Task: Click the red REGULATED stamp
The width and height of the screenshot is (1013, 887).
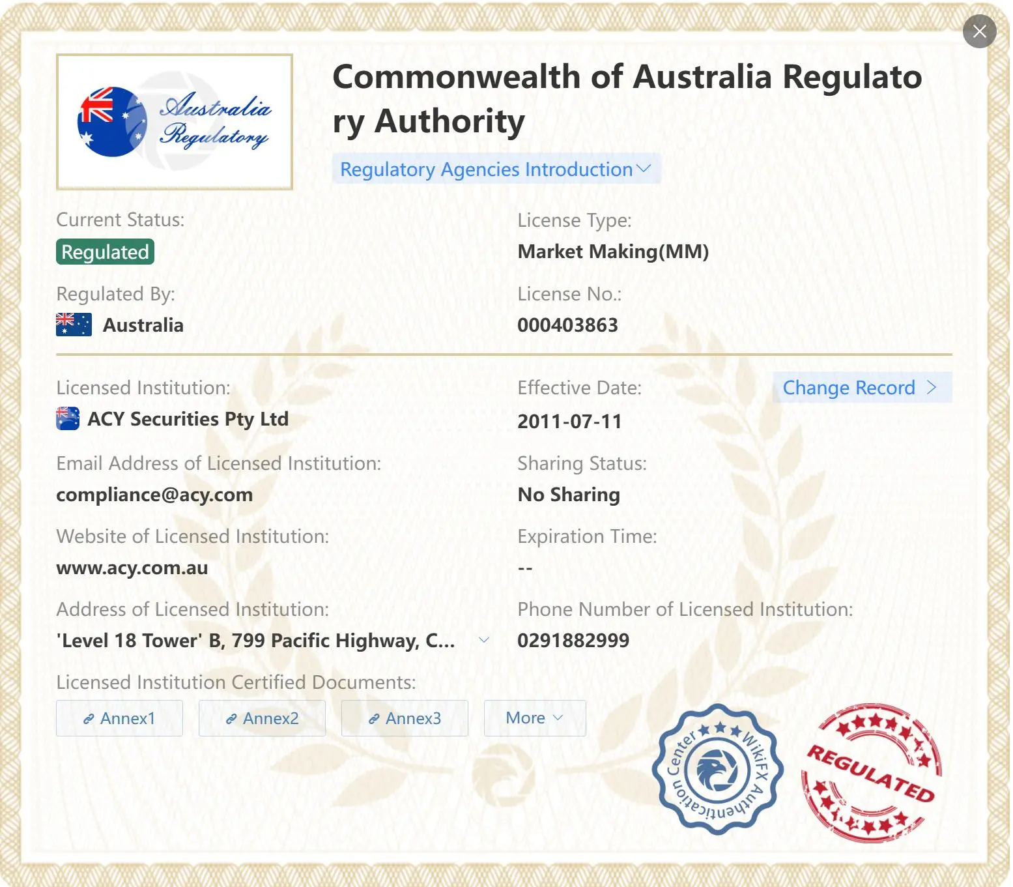Action: click(x=872, y=773)
